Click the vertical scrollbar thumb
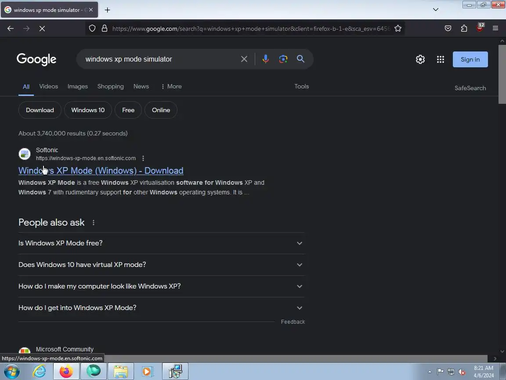Viewport: 506px width, 380px height. pos(502,74)
